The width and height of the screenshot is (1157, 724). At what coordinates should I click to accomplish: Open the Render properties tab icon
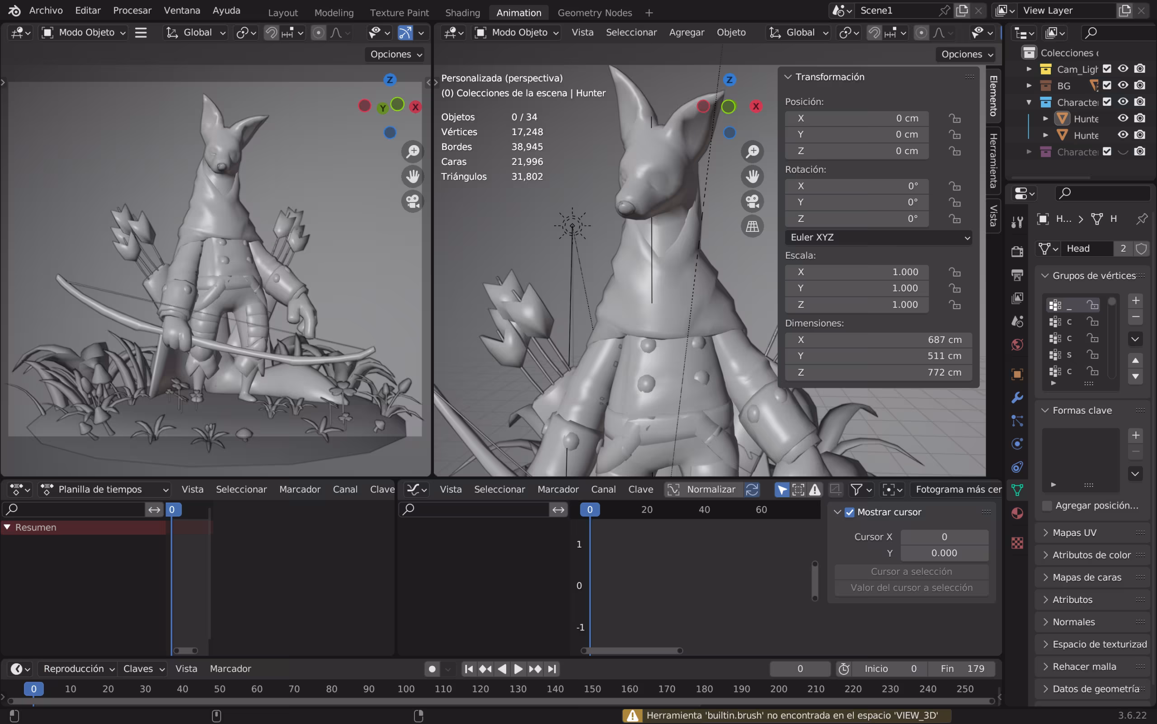click(x=1017, y=251)
